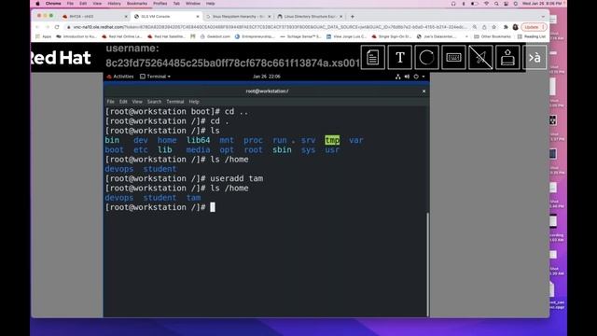Select the 'GLS VM Console' Chrome tab
This screenshot has width=597, height=336.
pos(166,17)
